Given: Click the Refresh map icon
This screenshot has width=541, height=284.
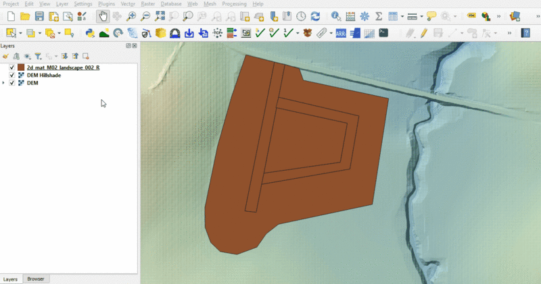Looking at the screenshot, I should (315, 16).
